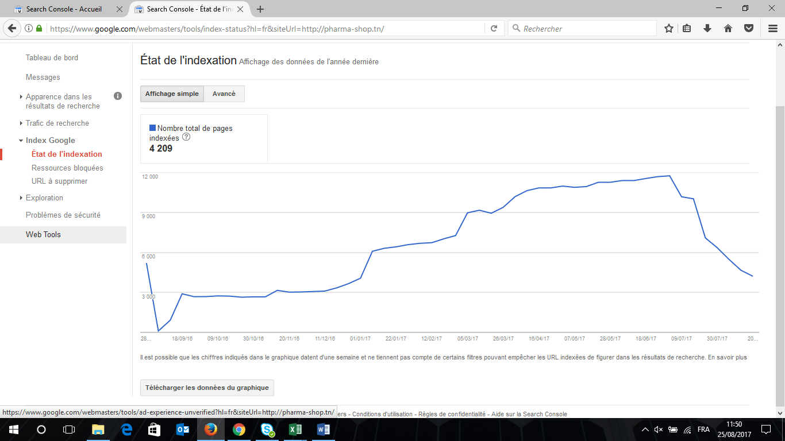The width and height of the screenshot is (785, 441).
Task: Launch Microsoft Edge from taskbar
Action: click(x=126, y=430)
